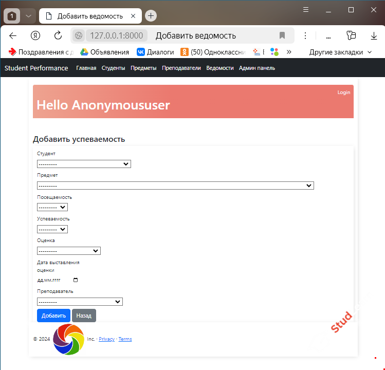Bookmark this page with the bookmark icon
385x370 pixels.
[282, 35]
